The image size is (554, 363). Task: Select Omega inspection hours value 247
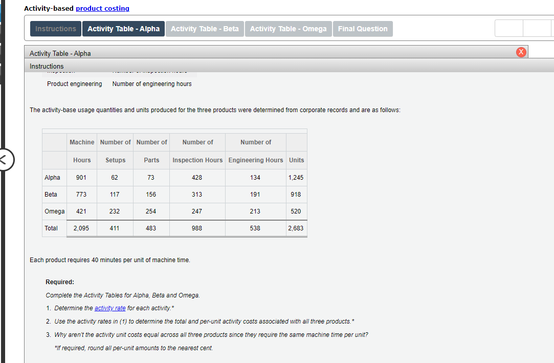pyautogui.click(x=197, y=211)
